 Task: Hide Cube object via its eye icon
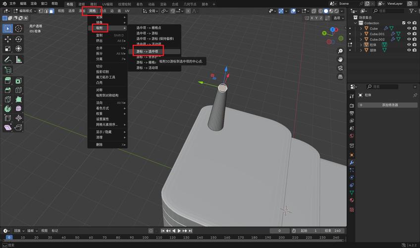pos(409,28)
